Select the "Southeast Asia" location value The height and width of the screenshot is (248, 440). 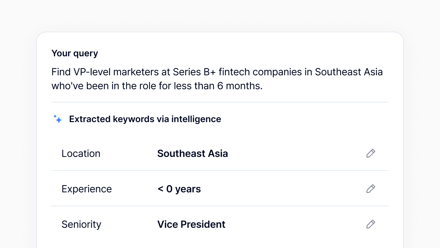point(192,153)
